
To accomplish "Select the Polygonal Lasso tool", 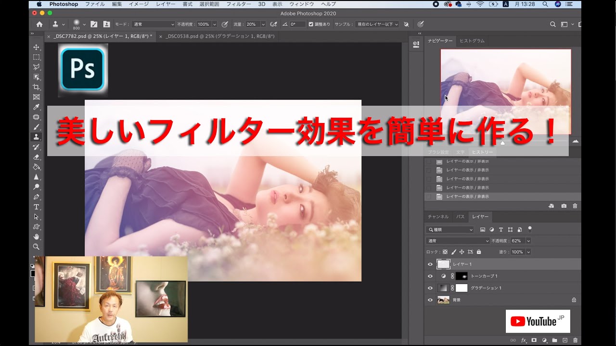I will click(36, 67).
